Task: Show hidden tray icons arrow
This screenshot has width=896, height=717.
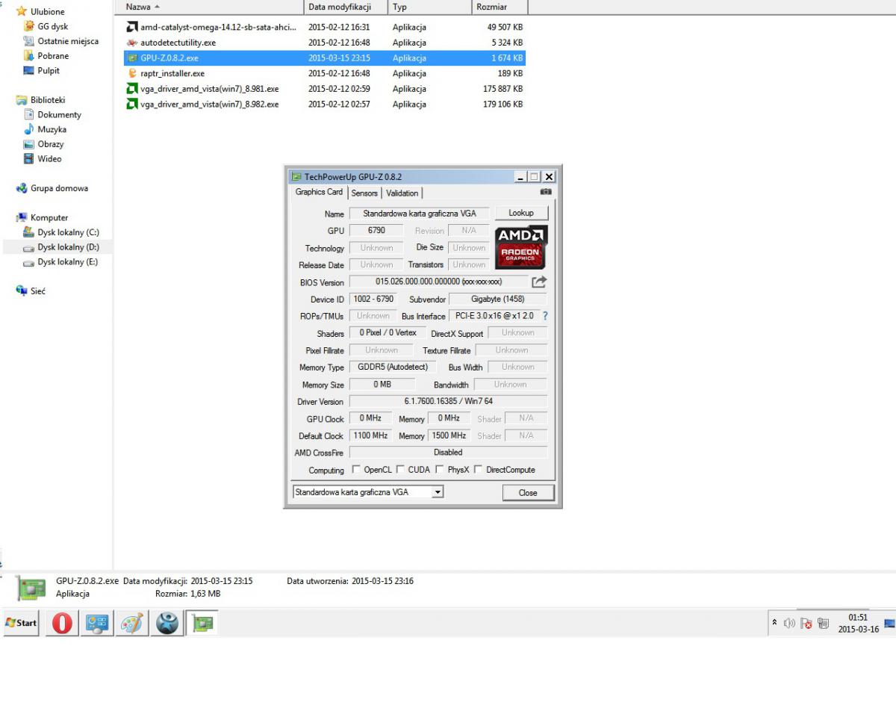Action: [x=775, y=623]
